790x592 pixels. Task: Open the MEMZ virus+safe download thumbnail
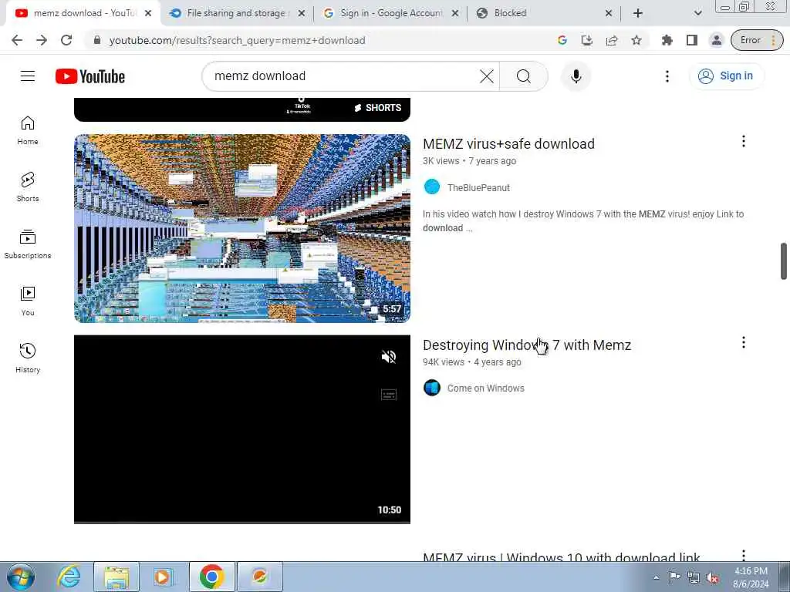pyautogui.click(x=241, y=228)
